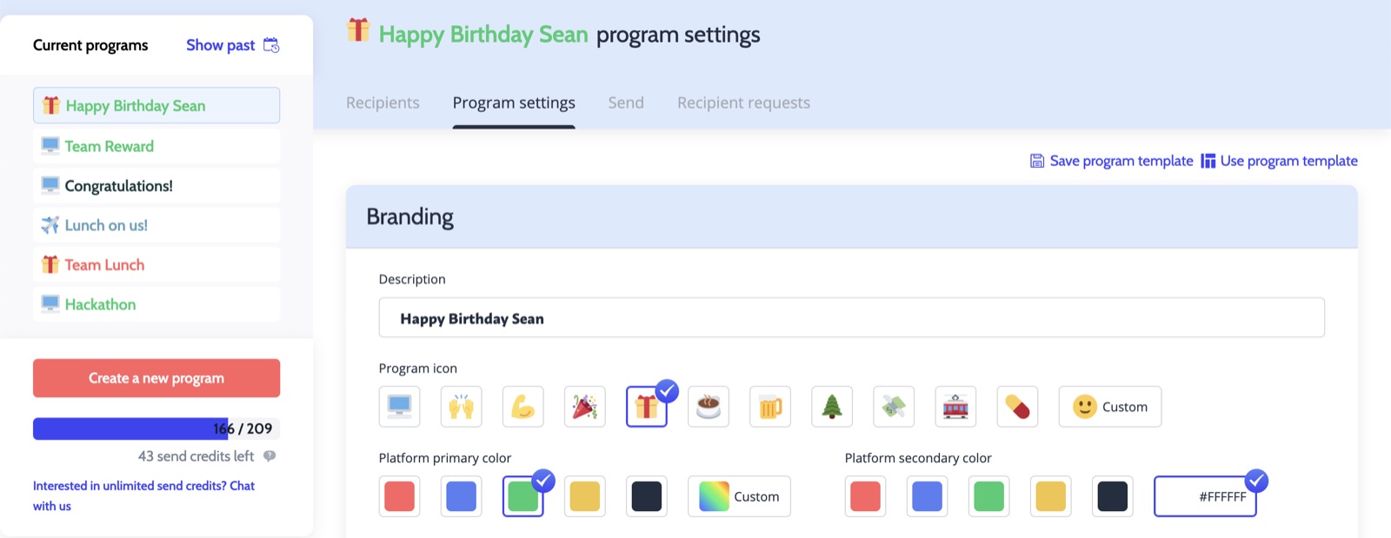Click Save program template

pos(1112,161)
